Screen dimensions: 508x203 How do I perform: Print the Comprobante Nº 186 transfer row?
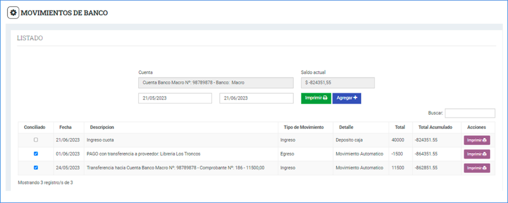click(477, 168)
